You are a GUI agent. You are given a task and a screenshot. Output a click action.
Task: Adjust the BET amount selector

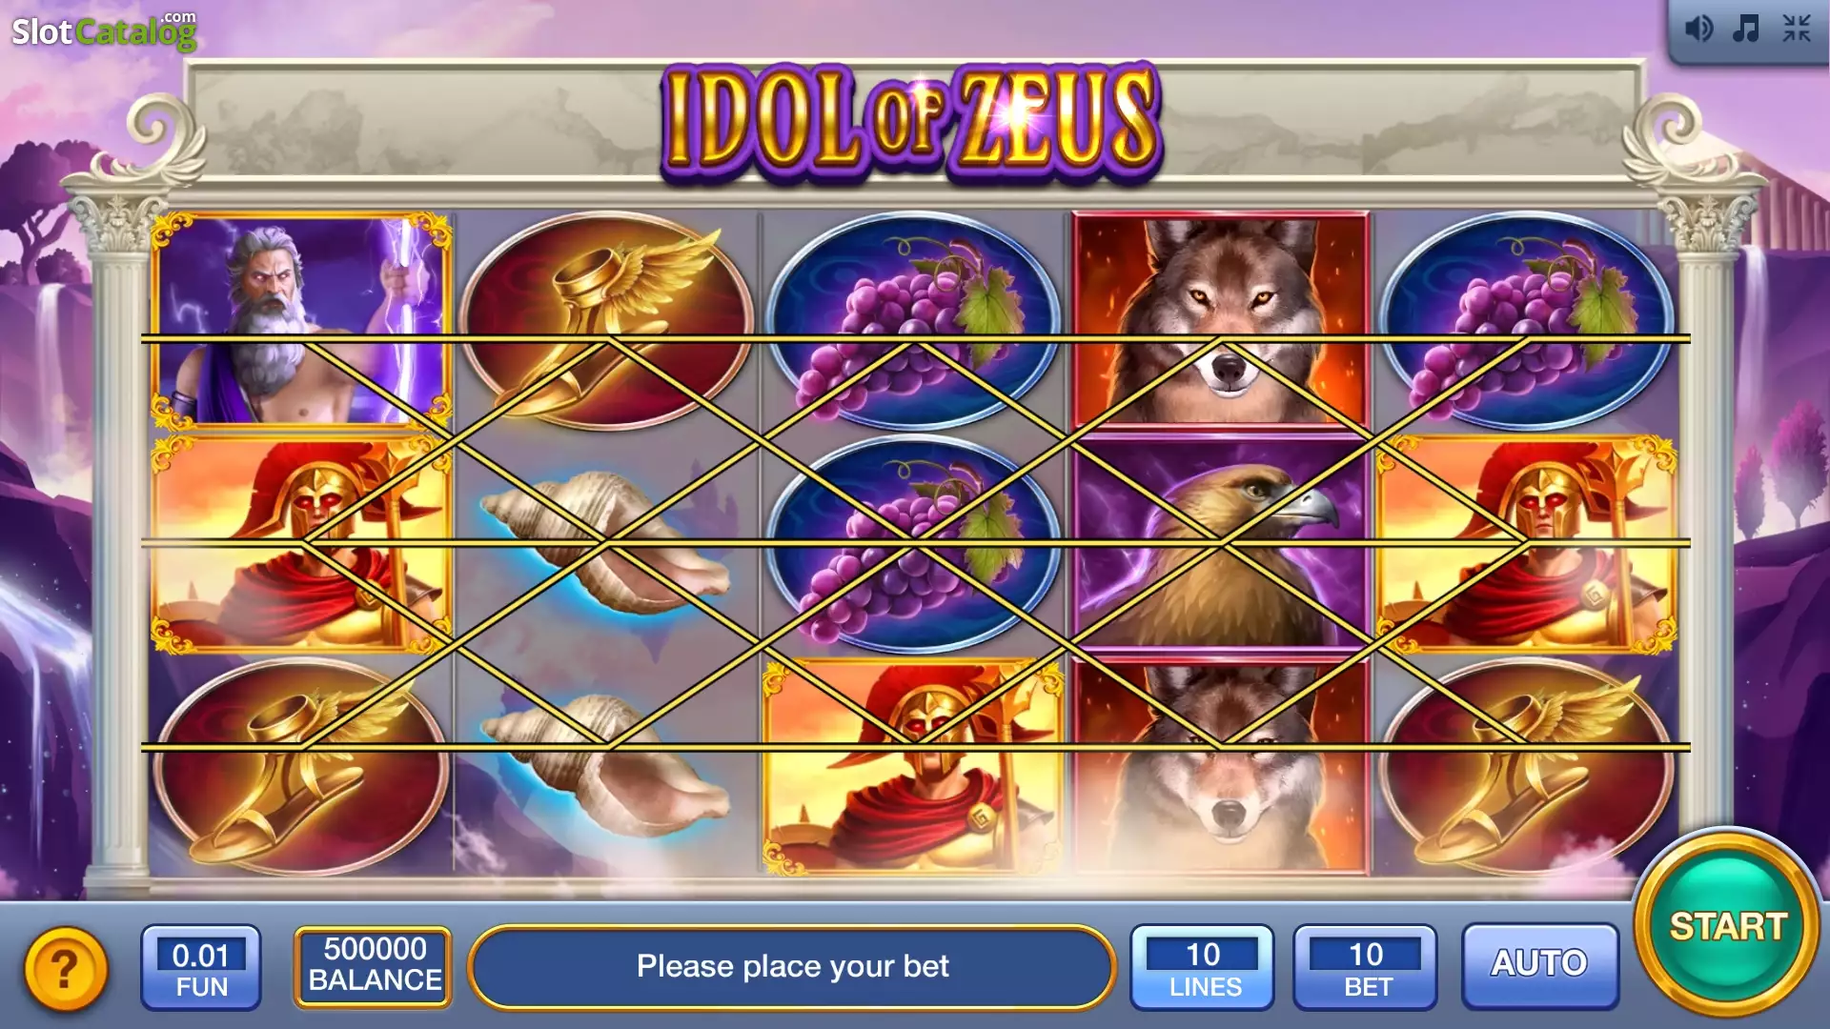[x=1365, y=967]
